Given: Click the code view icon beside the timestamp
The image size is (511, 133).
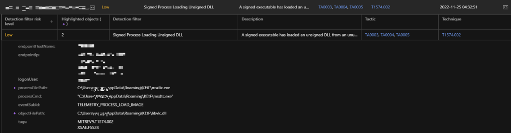Looking at the screenshot, I should coord(505,7).
